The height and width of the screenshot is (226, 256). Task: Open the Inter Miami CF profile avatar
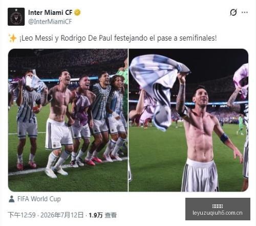(x=16, y=16)
